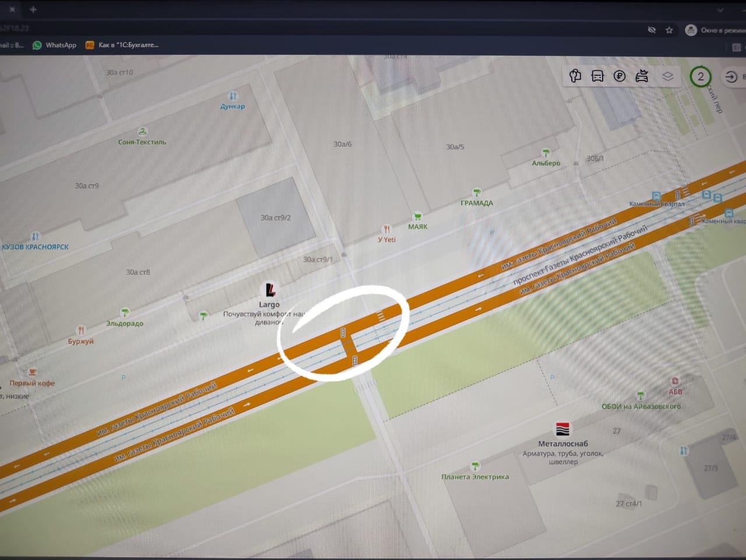Screen dimensions: 746x560
Task: Select the Металлоснаб map marker
Action: tap(562, 429)
